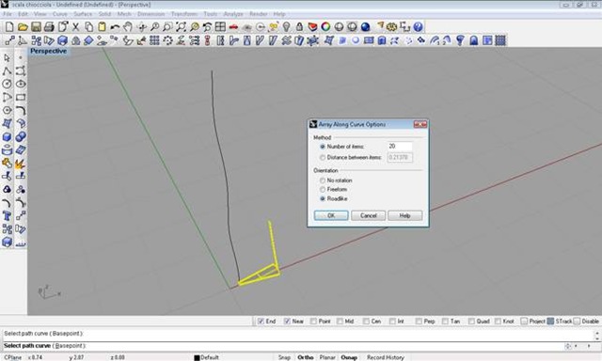Select the Pan hand tool icon
Viewport: 602px width, 361px height.
[x=128, y=27]
